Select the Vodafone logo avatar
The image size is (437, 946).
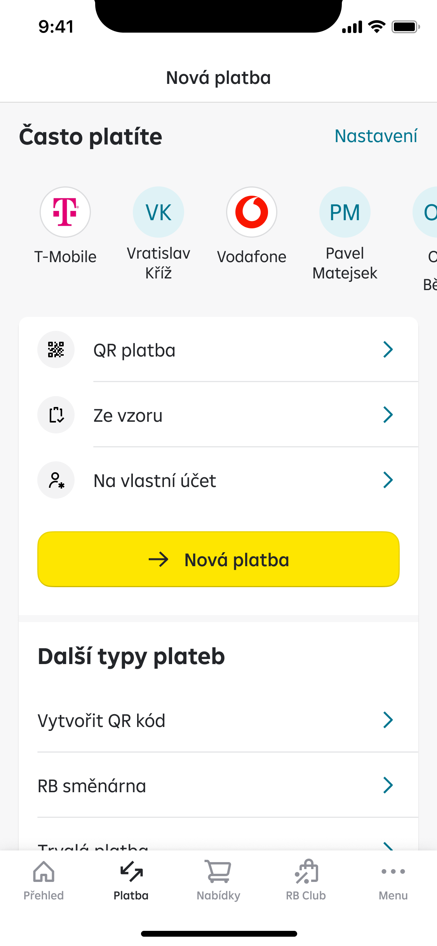[x=252, y=212]
